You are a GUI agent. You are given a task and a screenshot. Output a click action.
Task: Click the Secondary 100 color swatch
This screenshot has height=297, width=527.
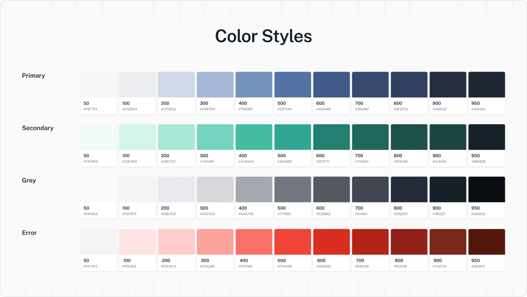pyautogui.click(x=137, y=137)
